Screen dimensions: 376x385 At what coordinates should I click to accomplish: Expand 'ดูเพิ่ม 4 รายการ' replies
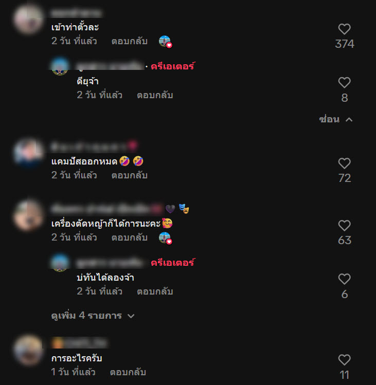[93, 316]
